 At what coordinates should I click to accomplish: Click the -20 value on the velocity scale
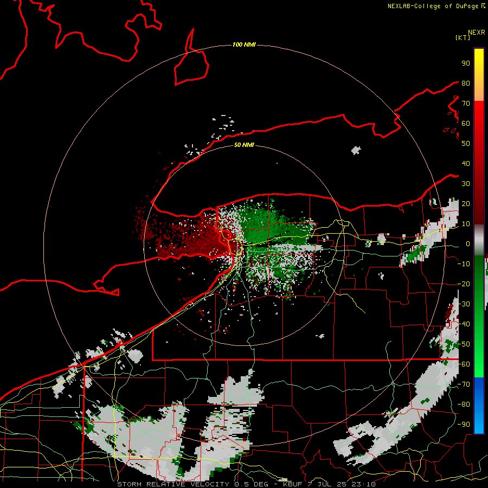(464, 284)
